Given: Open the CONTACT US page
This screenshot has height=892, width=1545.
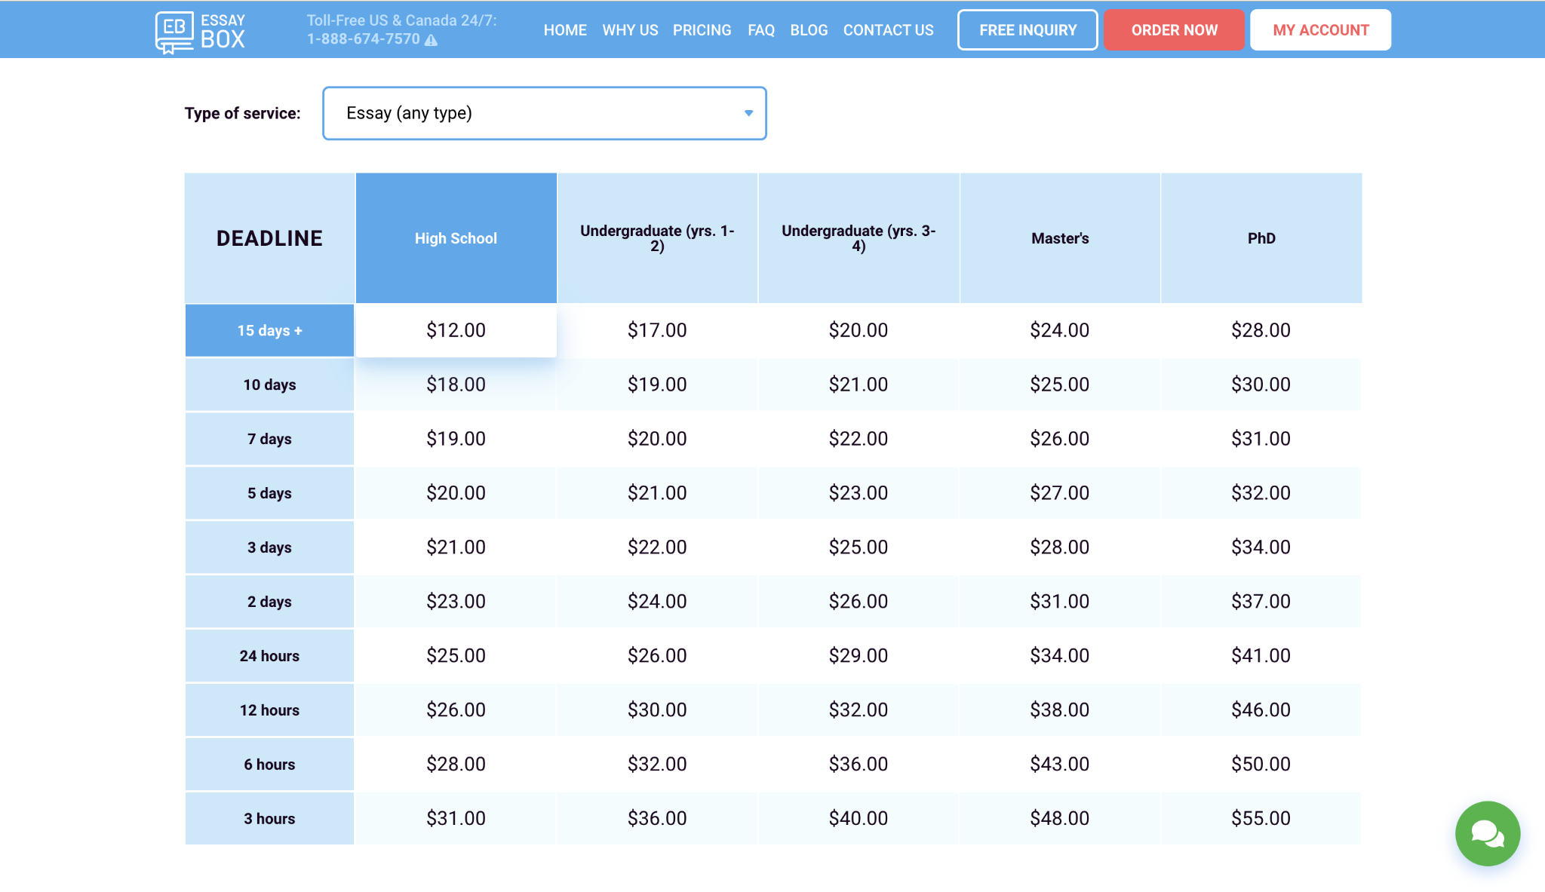Looking at the screenshot, I should point(888,30).
